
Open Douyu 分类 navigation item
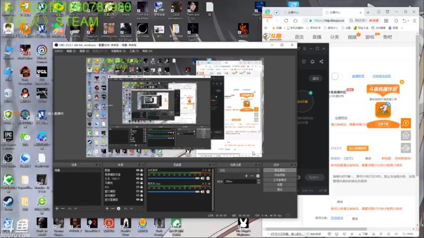coord(334,37)
